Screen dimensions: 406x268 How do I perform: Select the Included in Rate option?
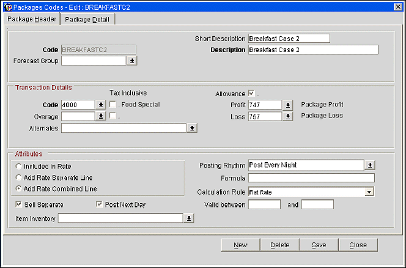(x=20, y=166)
